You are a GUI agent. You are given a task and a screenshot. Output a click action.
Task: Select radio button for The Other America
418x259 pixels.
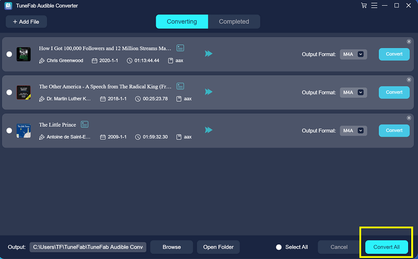click(x=9, y=92)
